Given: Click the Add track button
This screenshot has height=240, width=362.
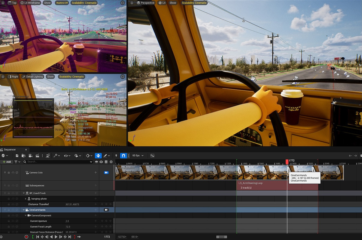Looking at the screenshot, I should [x=7, y=162].
